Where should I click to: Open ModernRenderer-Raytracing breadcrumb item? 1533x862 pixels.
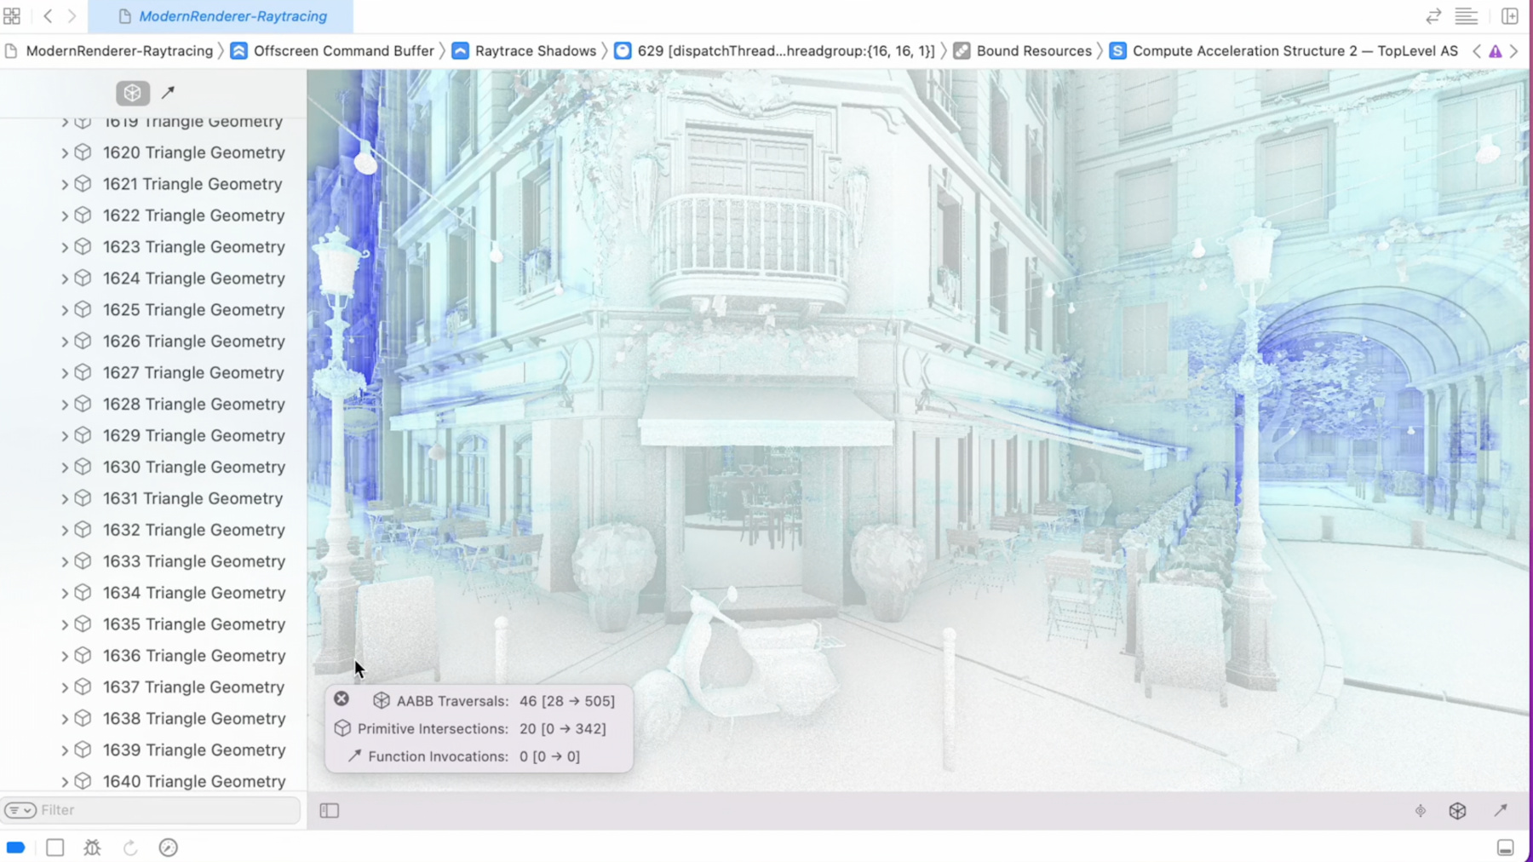pyautogui.click(x=110, y=51)
